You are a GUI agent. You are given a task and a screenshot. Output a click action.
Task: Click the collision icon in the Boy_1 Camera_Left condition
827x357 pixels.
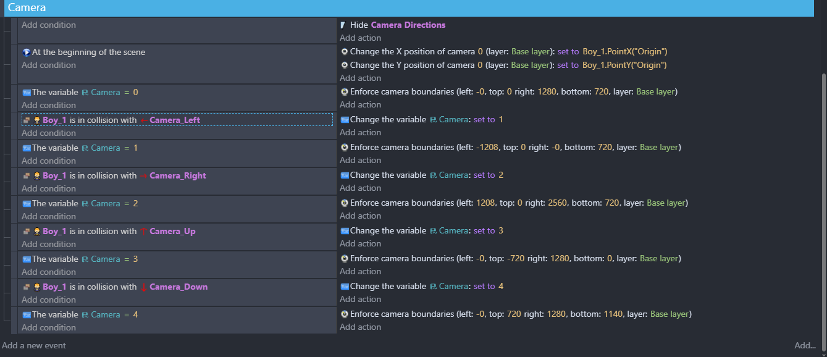point(27,120)
